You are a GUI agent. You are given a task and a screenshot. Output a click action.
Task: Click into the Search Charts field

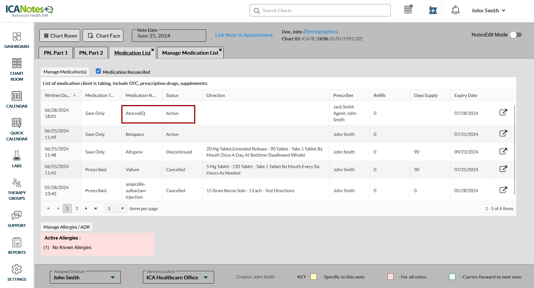pos(320,10)
